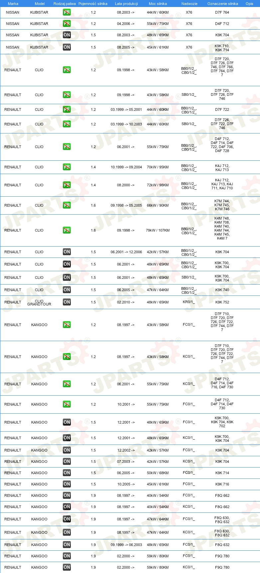Click the Moc silnika column header
This screenshot has height=573, width=260.
click(x=158, y=4)
